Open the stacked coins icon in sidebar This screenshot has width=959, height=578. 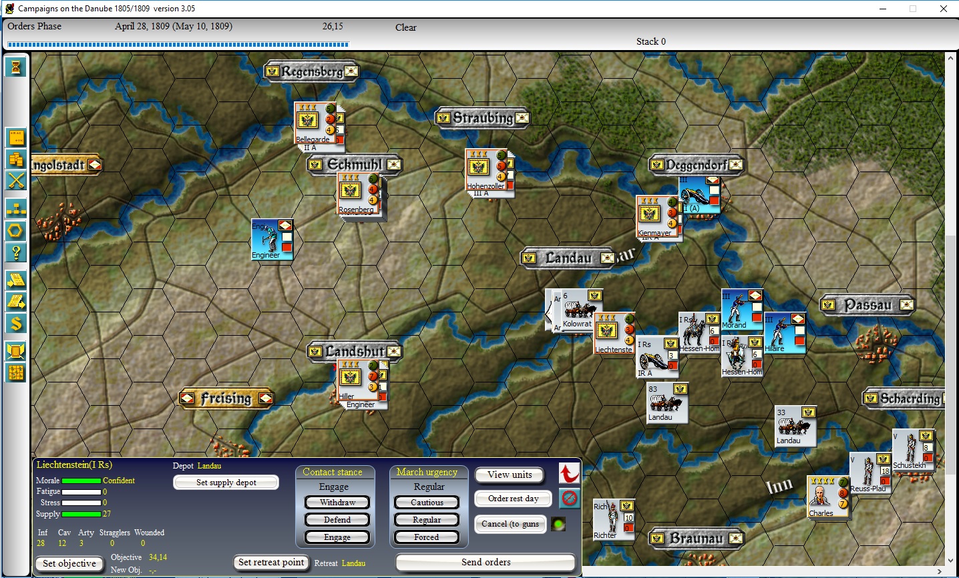(x=16, y=159)
